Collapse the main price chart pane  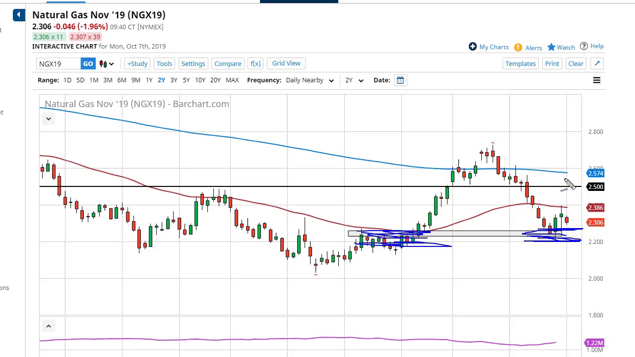pyautogui.click(x=49, y=119)
